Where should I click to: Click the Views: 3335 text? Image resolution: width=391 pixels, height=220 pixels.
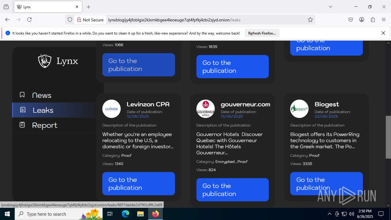click(x=301, y=164)
